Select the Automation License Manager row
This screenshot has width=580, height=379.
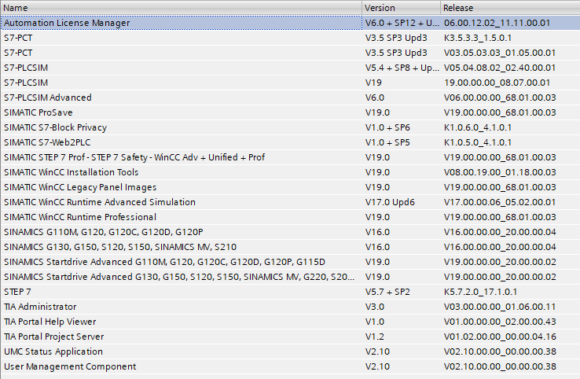point(290,23)
